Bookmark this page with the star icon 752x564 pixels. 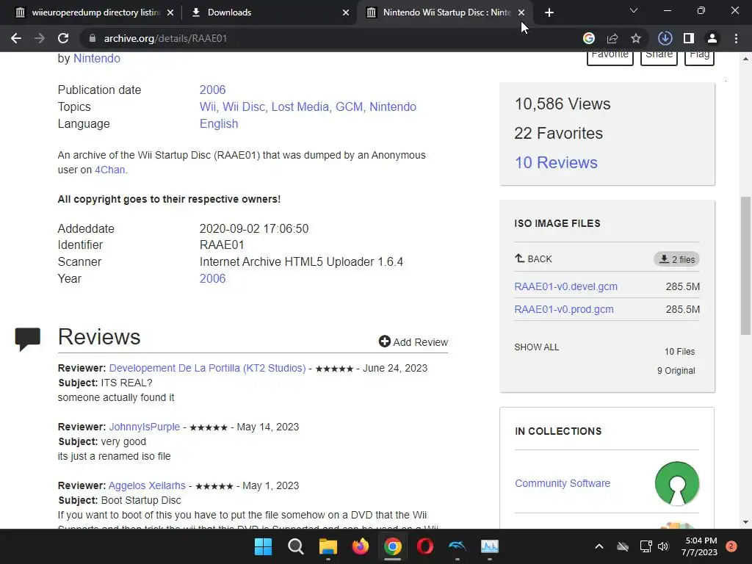[x=636, y=38]
